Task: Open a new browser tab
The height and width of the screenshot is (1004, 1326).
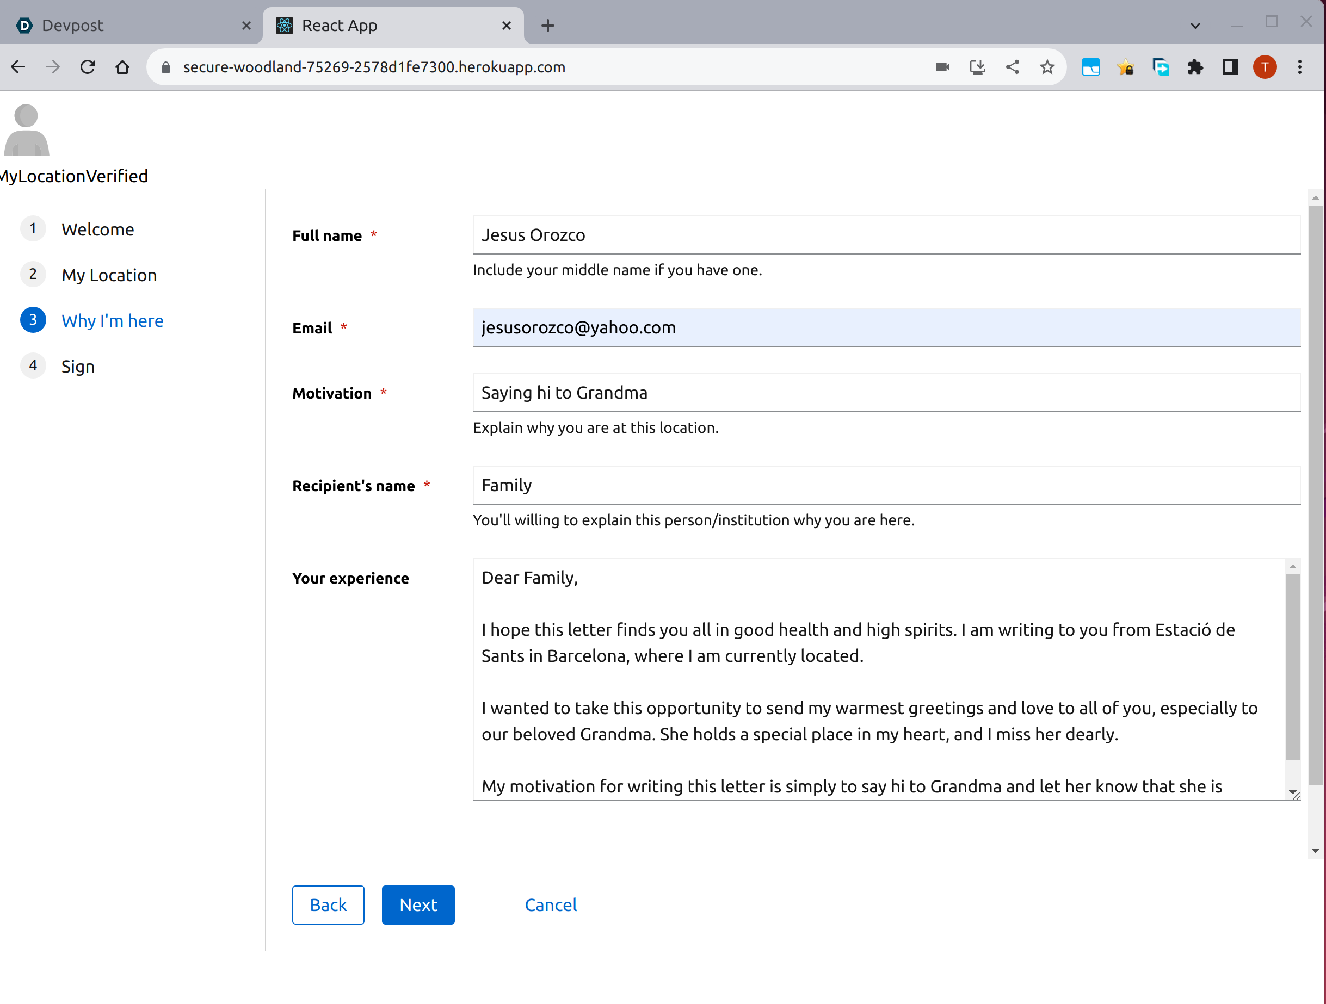Action: pos(547,26)
